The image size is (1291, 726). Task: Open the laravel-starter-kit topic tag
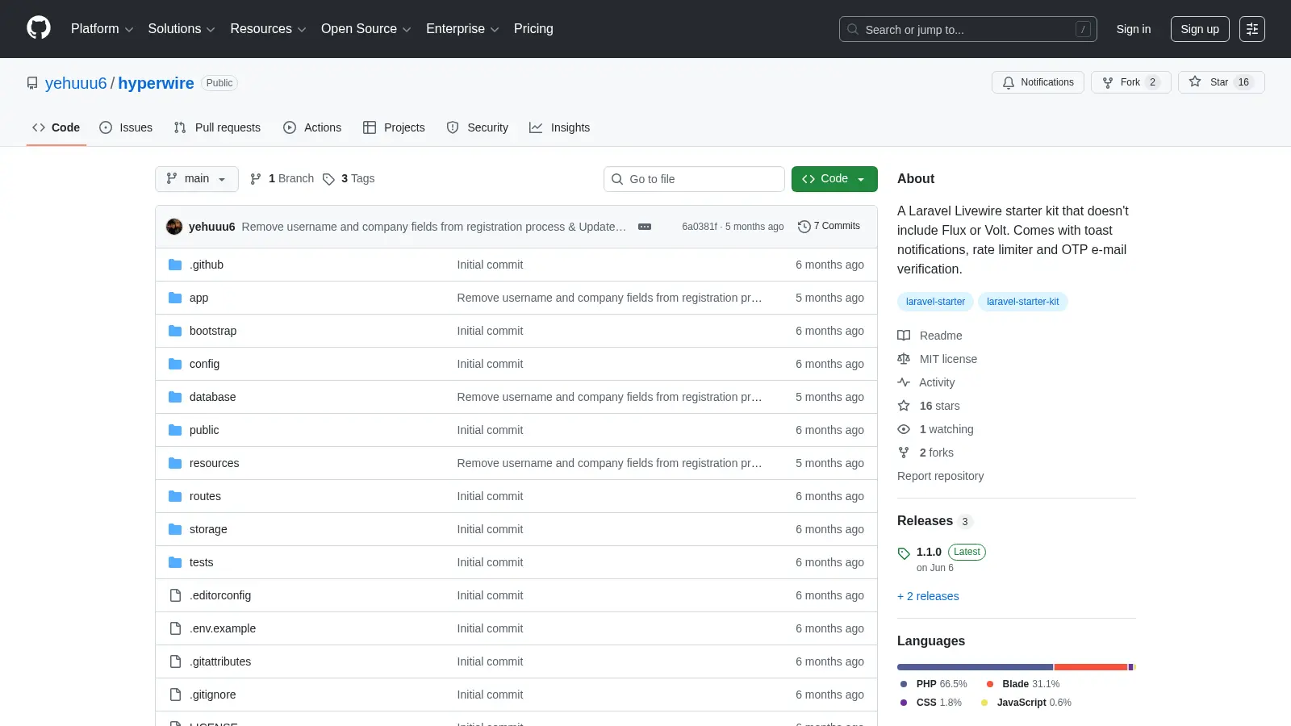pos(1023,302)
